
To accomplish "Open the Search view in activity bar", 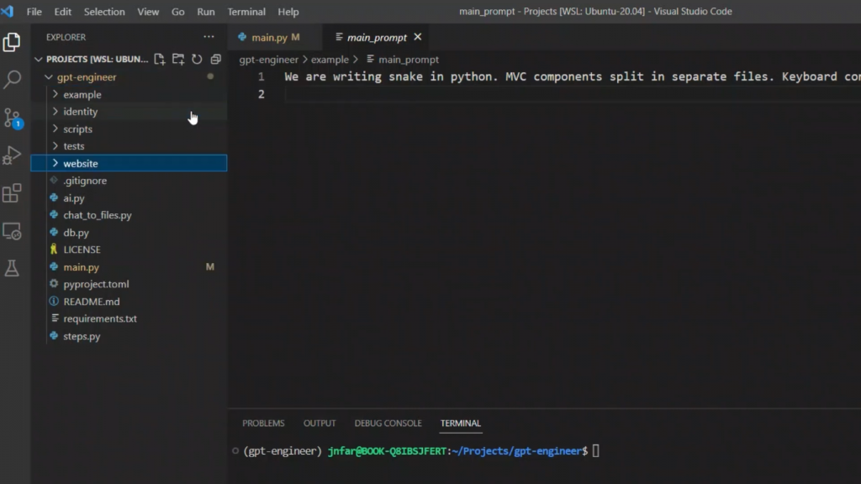I will [12, 80].
